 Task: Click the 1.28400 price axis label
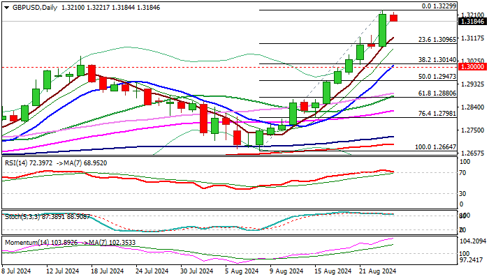click(x=472, y=107)
